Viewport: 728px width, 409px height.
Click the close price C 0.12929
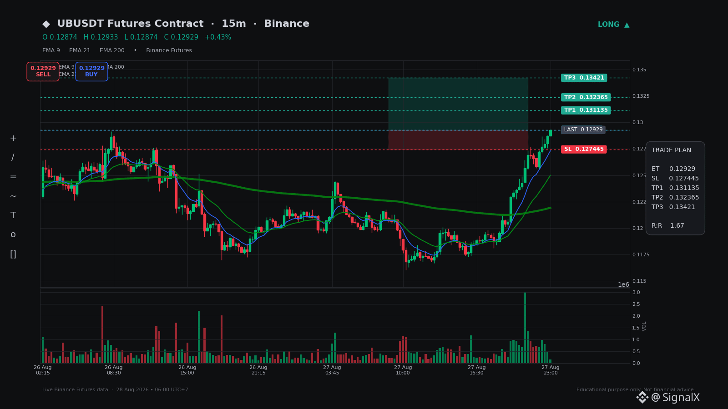[181, 37]
